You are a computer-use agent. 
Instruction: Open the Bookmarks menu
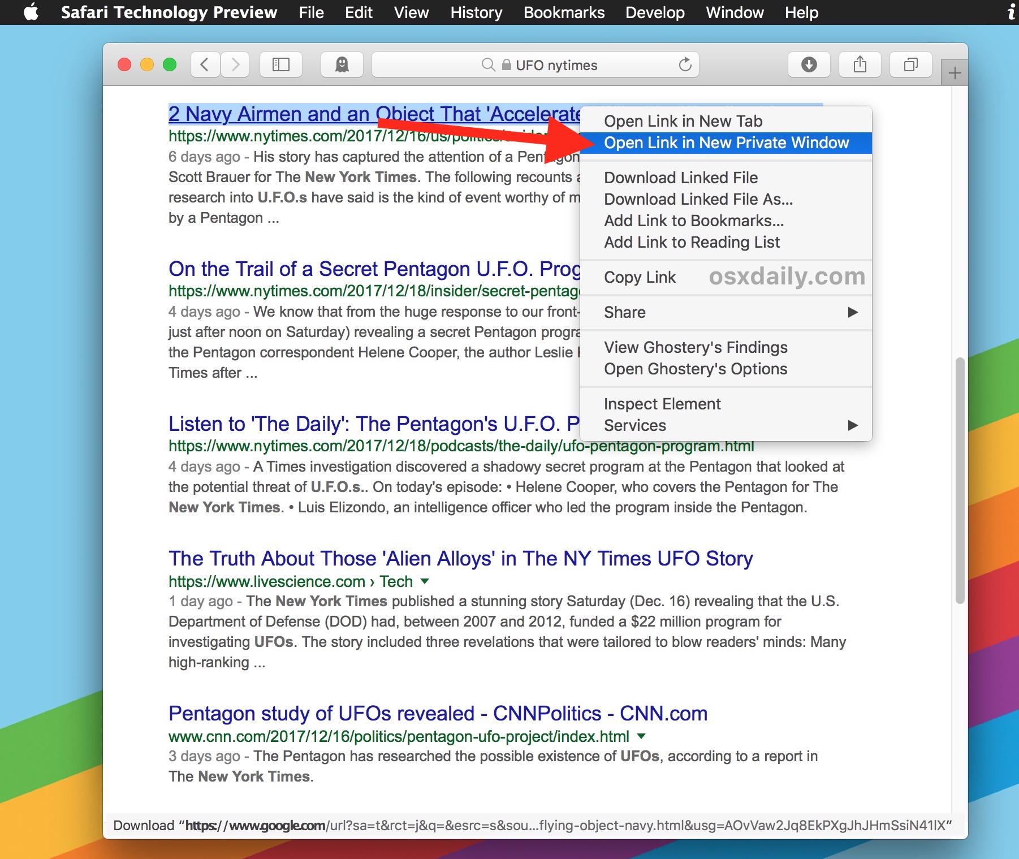click(x=564, y=12)
